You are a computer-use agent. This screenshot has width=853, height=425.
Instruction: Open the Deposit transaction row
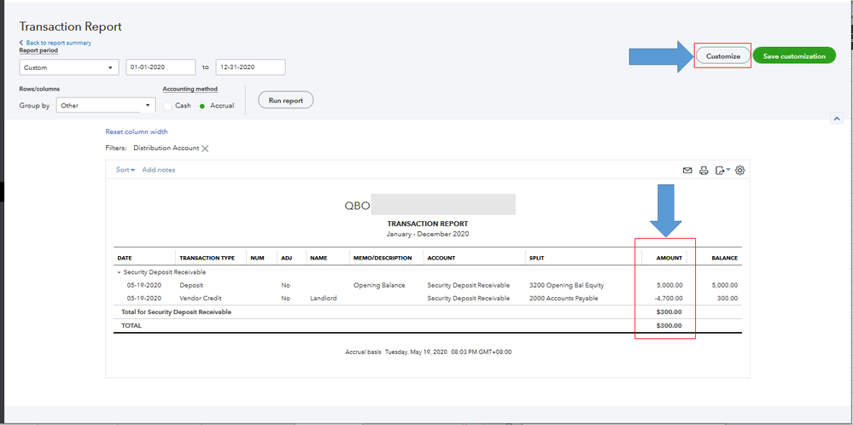(428, 285)
